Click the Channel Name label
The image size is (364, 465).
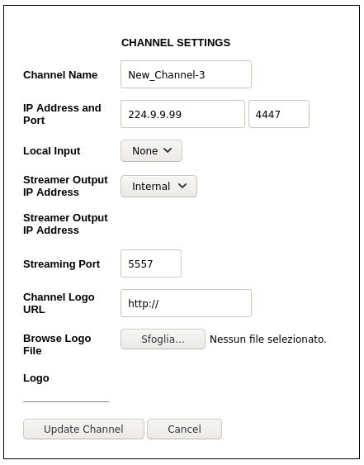click(60, 74)
